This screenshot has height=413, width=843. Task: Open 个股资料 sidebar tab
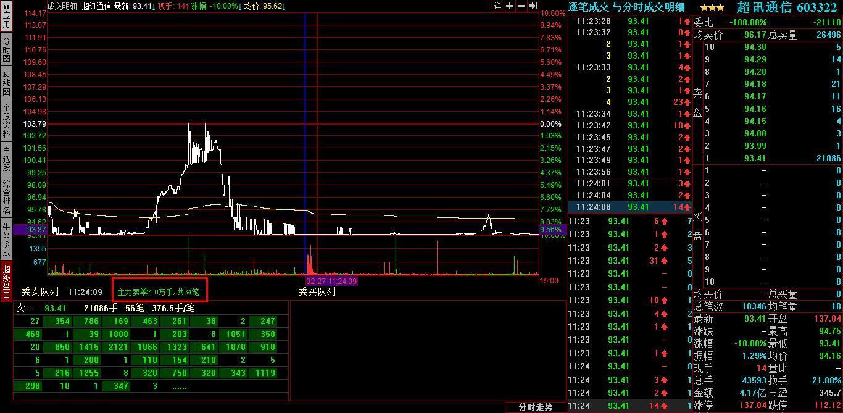6,121
